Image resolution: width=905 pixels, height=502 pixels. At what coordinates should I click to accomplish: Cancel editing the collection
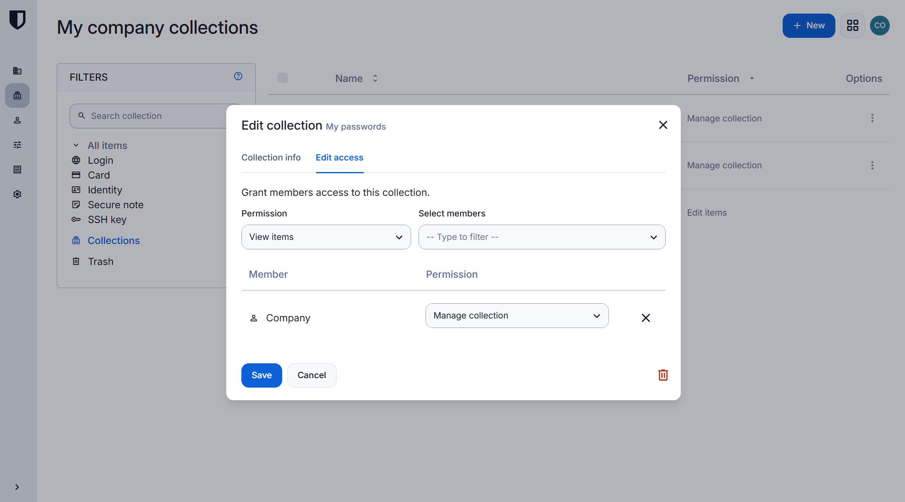(x=311, y=375)
